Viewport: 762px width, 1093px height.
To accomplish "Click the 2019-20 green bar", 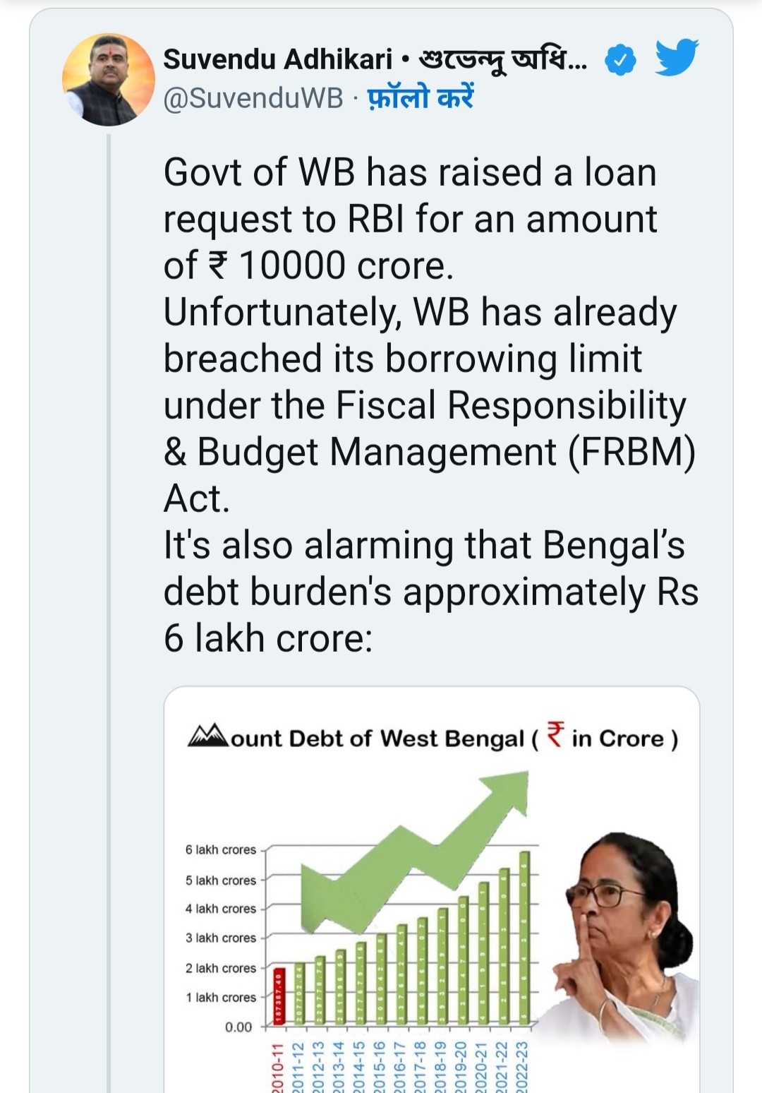I will pos(463,960).
